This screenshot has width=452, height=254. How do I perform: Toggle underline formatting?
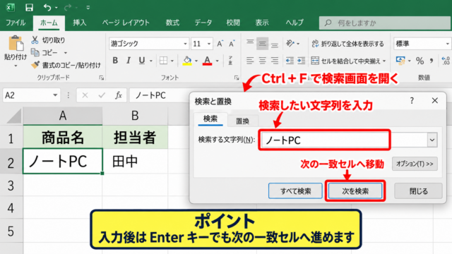tap(141, 61)
